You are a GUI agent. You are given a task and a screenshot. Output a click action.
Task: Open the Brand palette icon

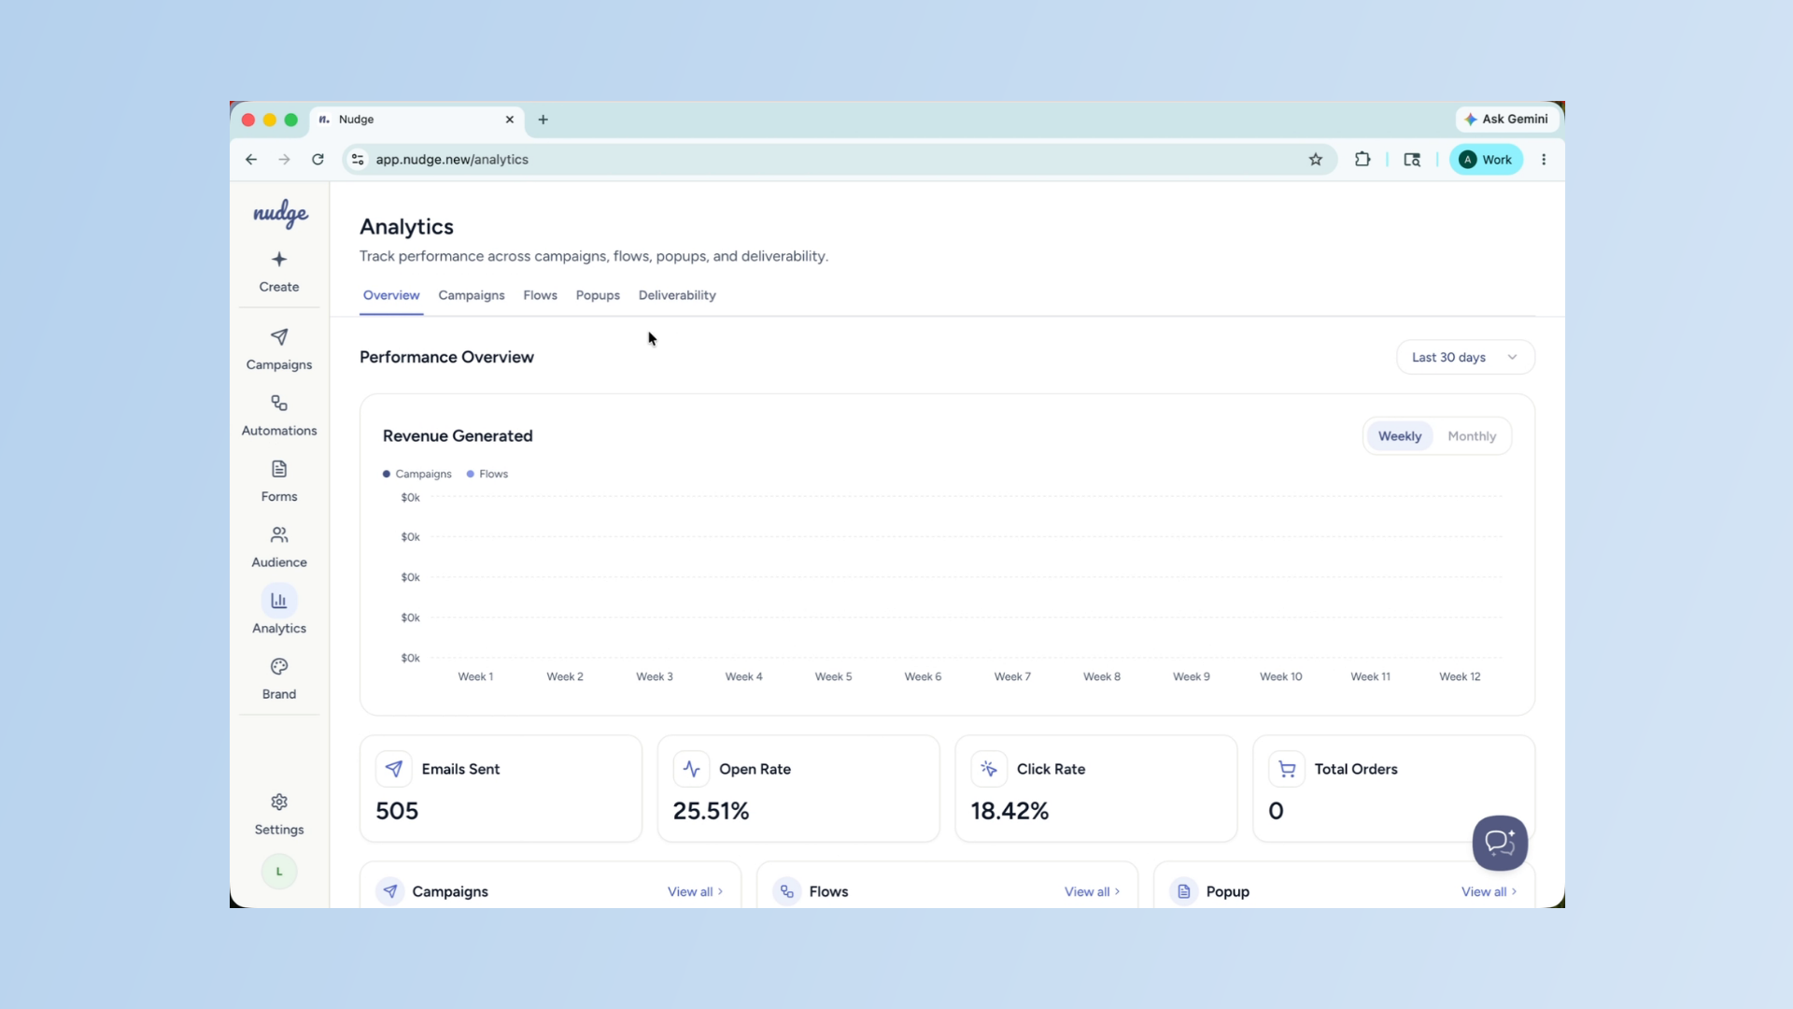click(x=279, y=667)
